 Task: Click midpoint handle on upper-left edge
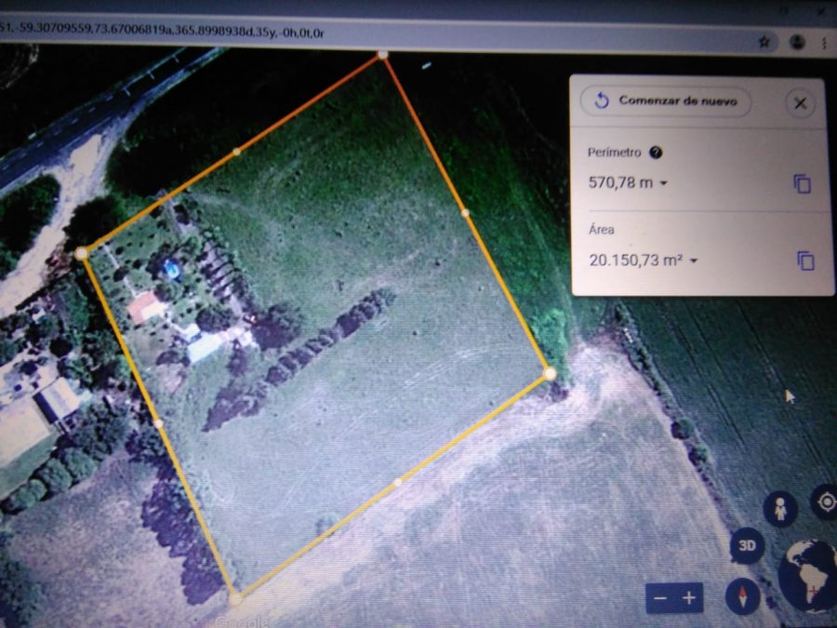[236, 153]
